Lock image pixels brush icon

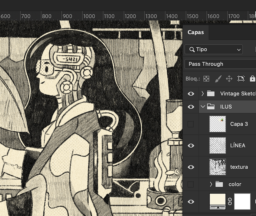click(x=218, y=79)
